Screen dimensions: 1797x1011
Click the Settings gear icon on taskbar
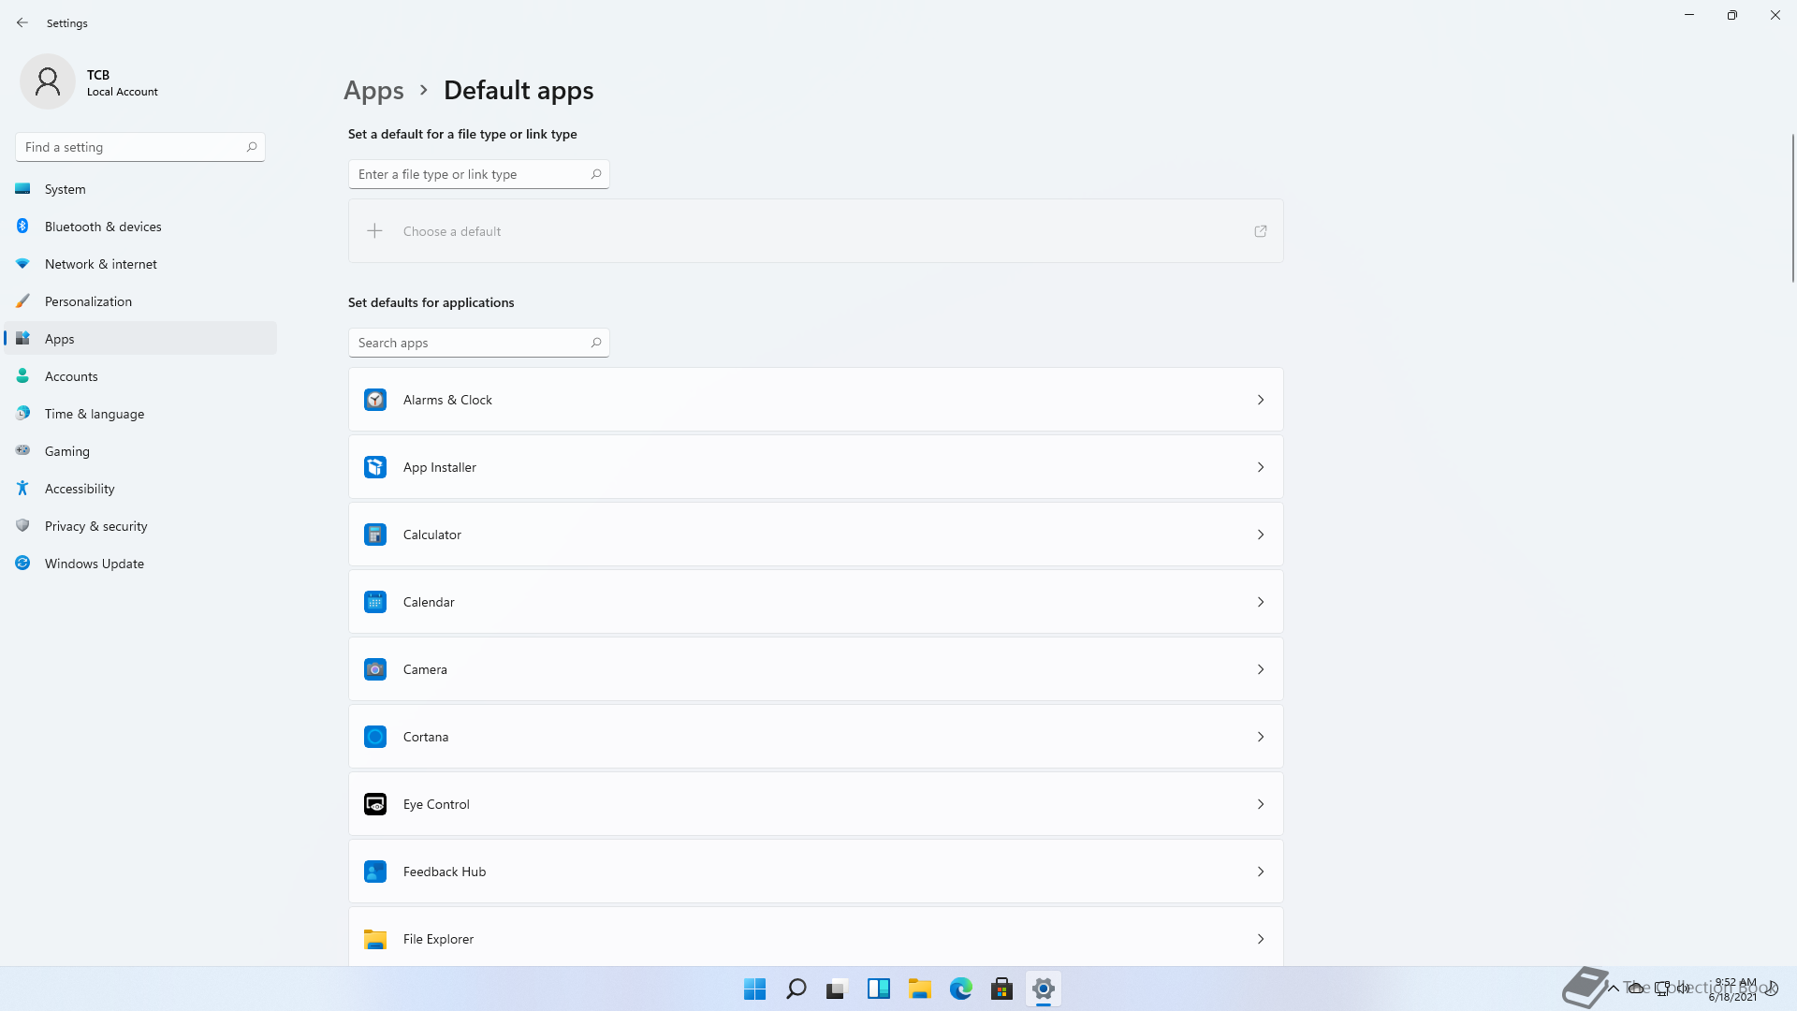click(1044, 989)
